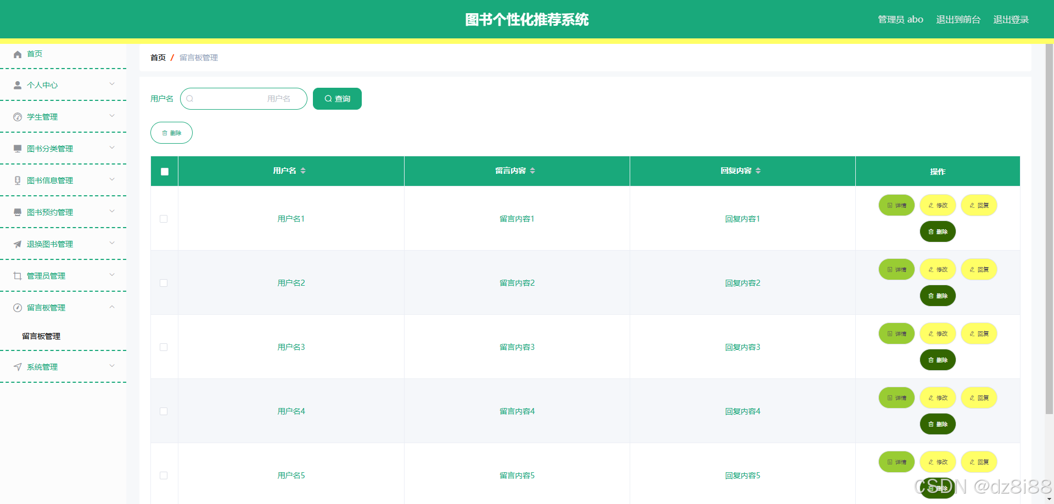This screenshot has width=1054, height=504.
Task: Check the select-all checkbox in table header
Action: coord(164,172)
